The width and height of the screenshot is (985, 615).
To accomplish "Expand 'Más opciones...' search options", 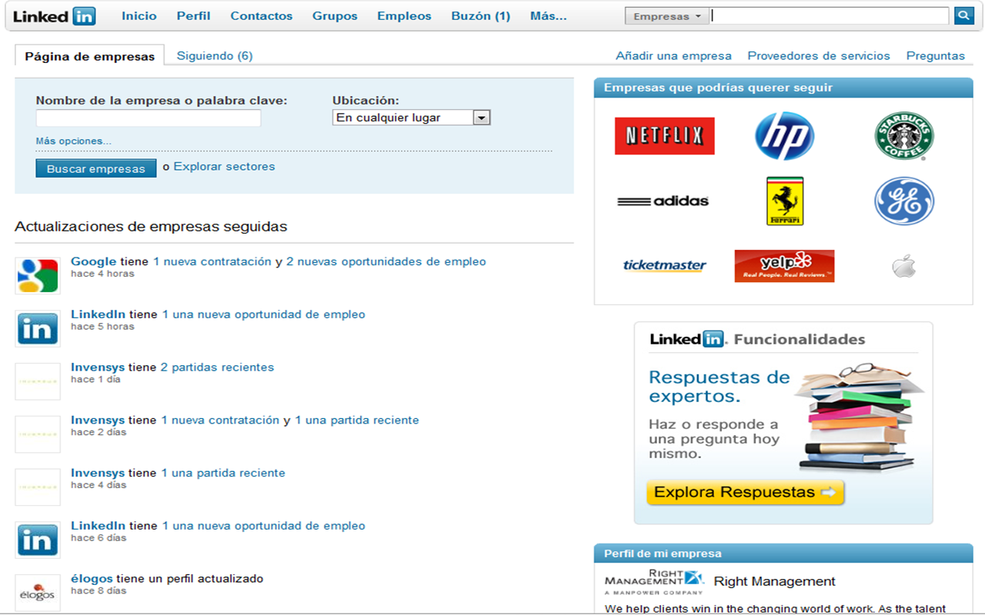I will (73, 141).
